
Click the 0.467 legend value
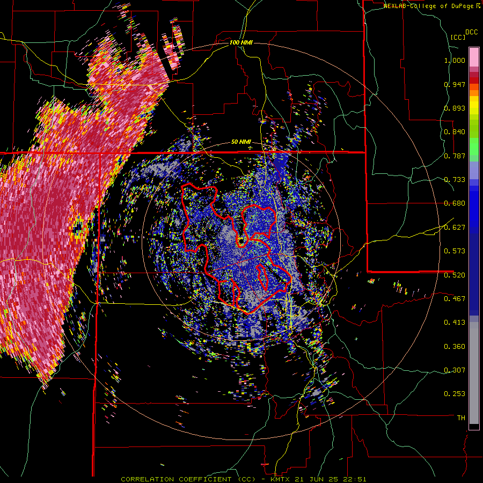point(455,299)
